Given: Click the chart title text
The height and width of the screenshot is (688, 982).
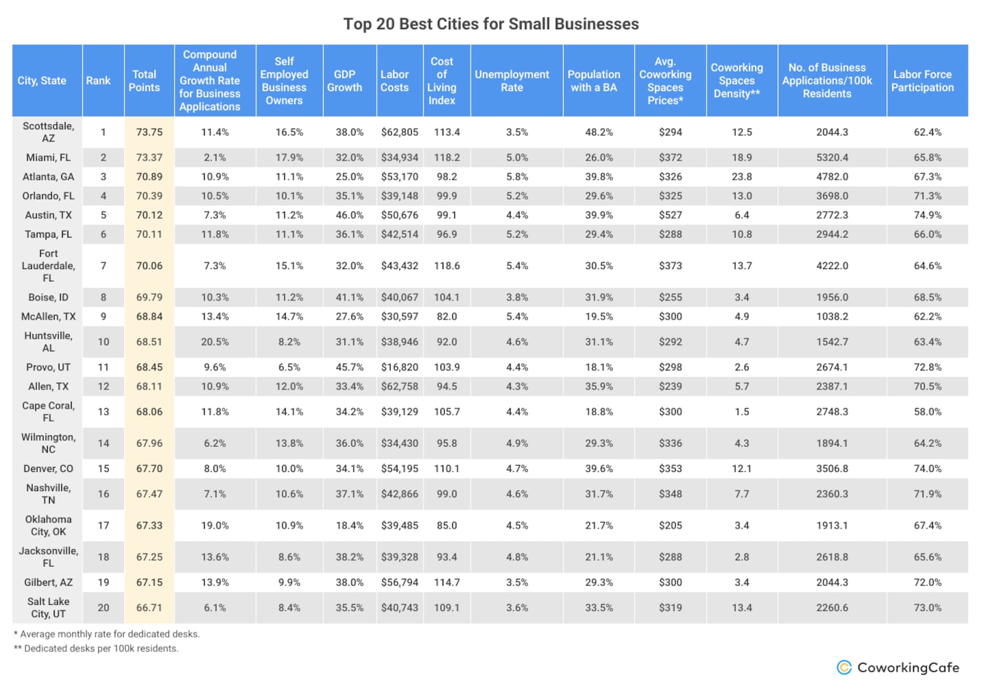Looking at the screenshot, I should [x=491, y=25].
